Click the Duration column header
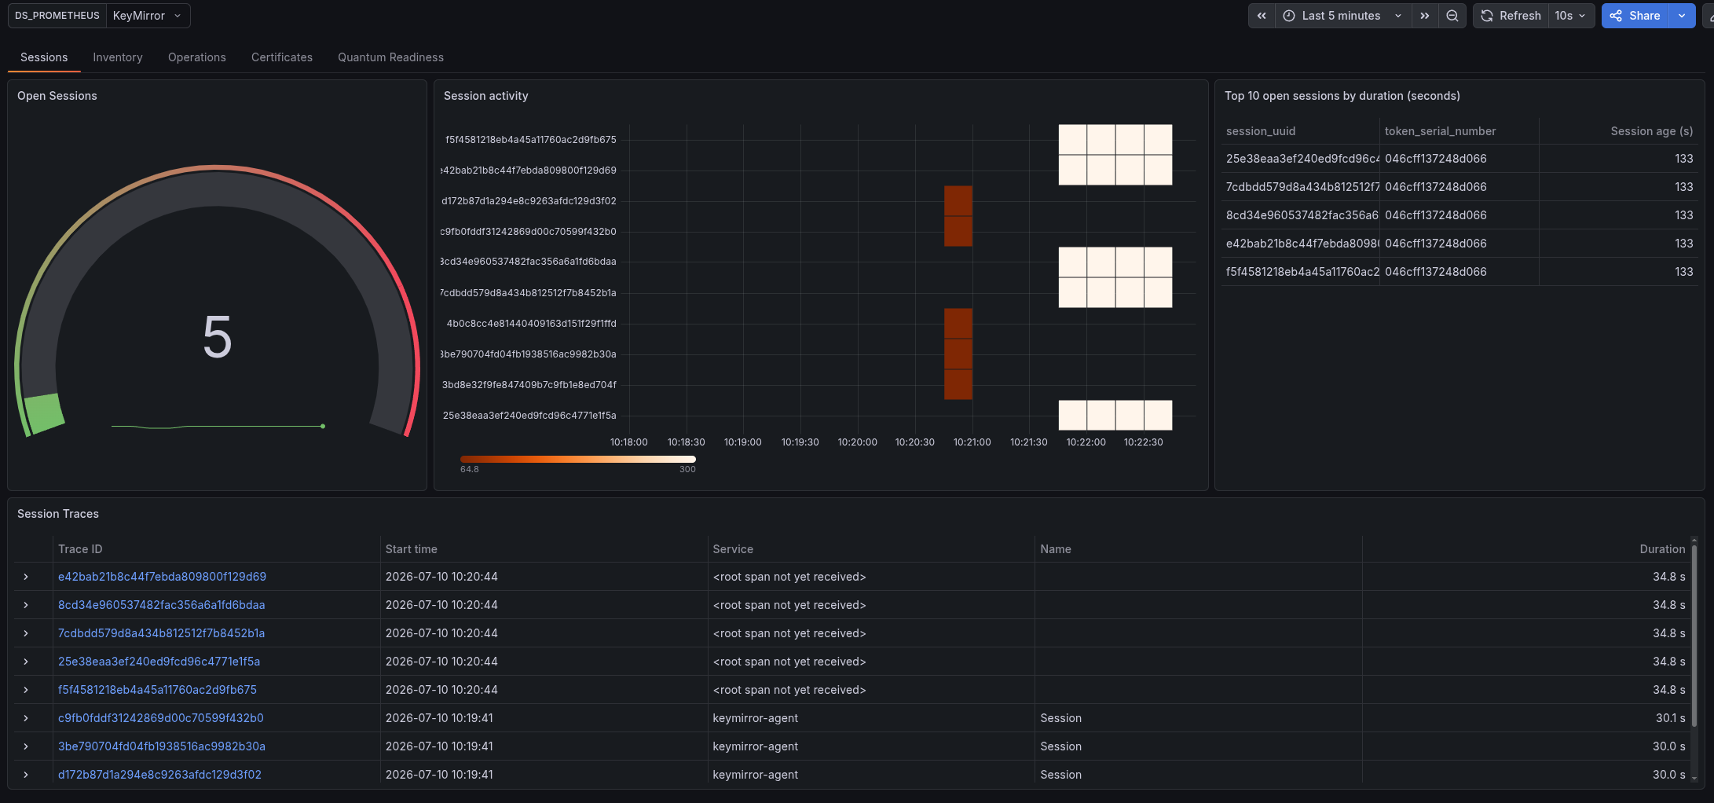 [1662, 549]
